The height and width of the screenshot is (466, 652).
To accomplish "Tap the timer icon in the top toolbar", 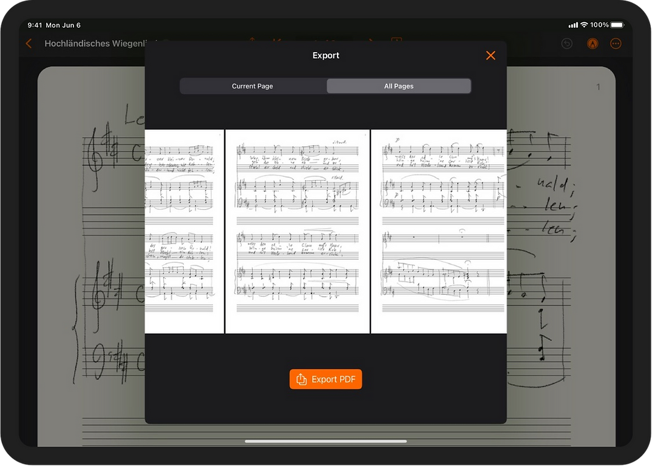I will coord(396,41).
